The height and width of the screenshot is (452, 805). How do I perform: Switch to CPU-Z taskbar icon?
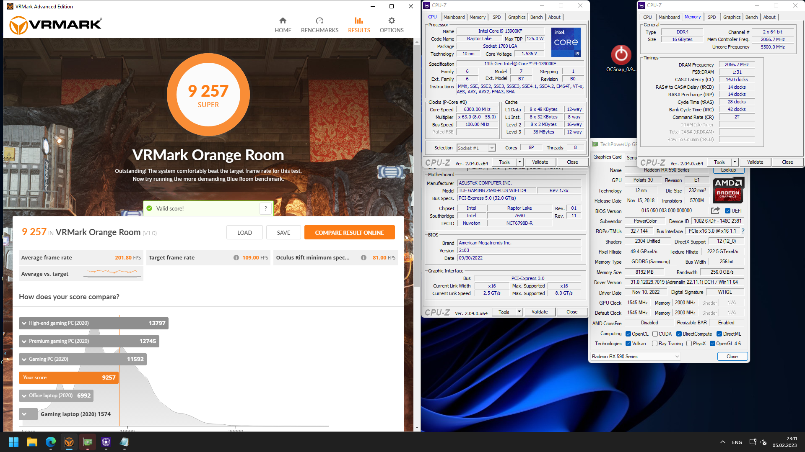coord(106,442)
